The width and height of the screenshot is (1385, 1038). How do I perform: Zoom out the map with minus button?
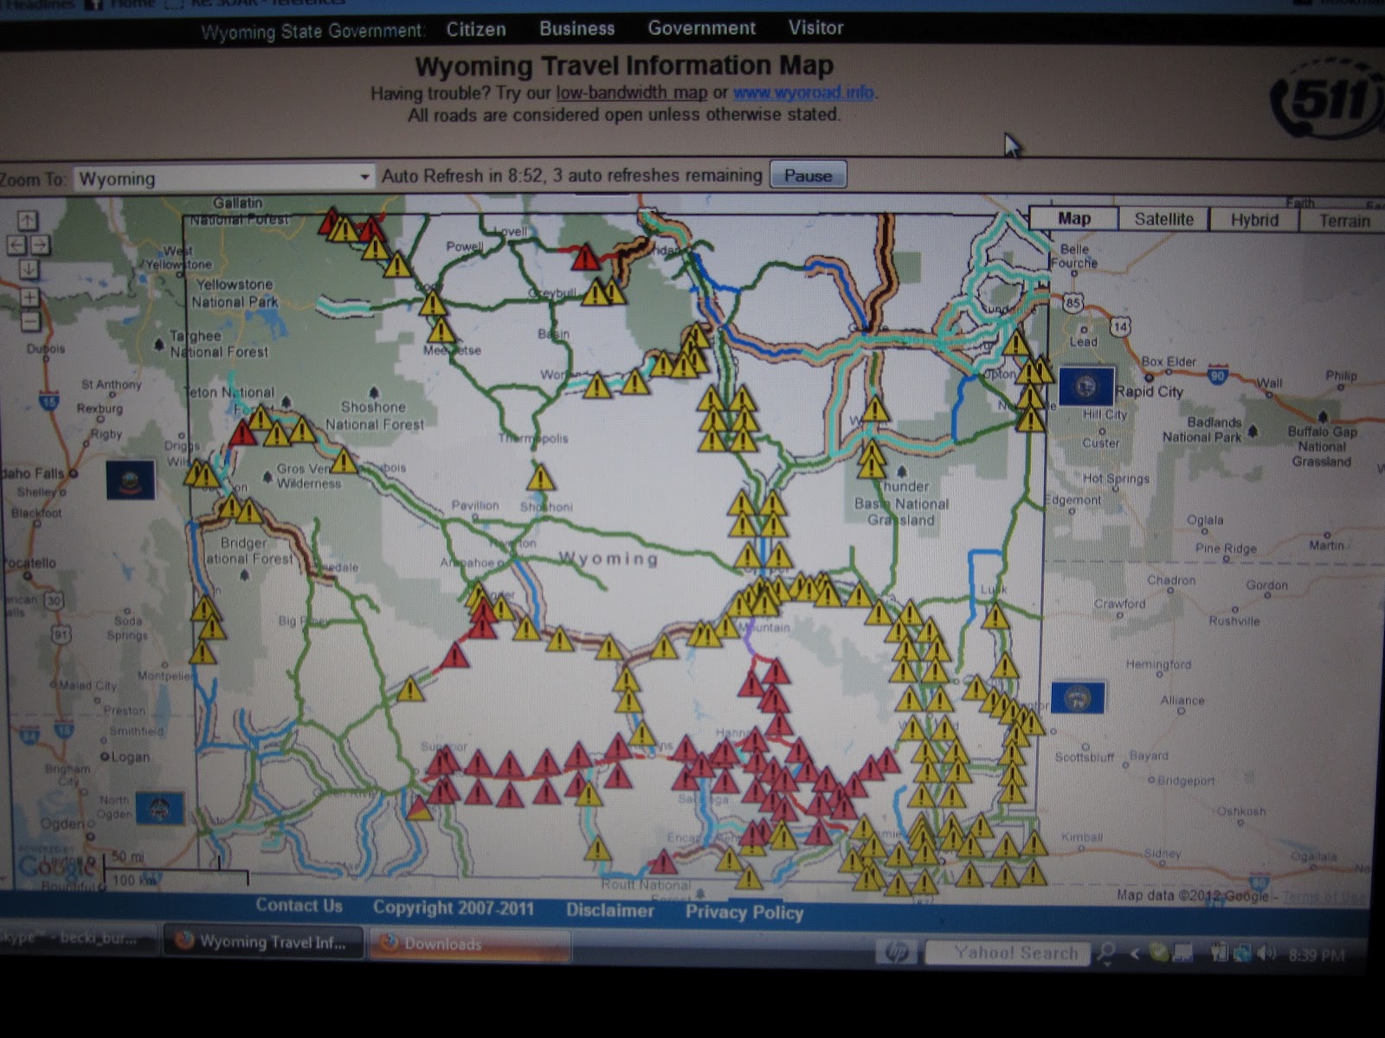pyautogui.click(x=29, y=322)
